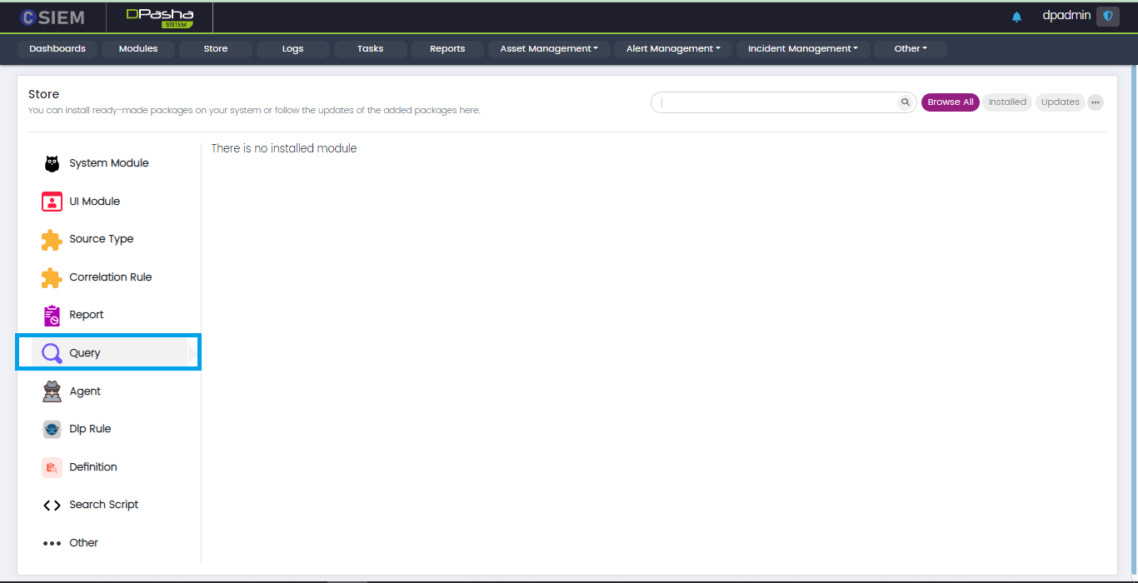This screenshot has height=583, width=1138.
Task: Click the search magnifier button
Action: click(905, 102)
